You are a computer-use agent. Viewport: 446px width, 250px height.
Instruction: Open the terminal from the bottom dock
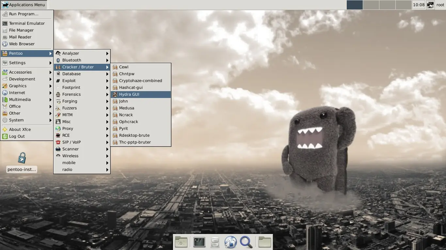(199, 242)
